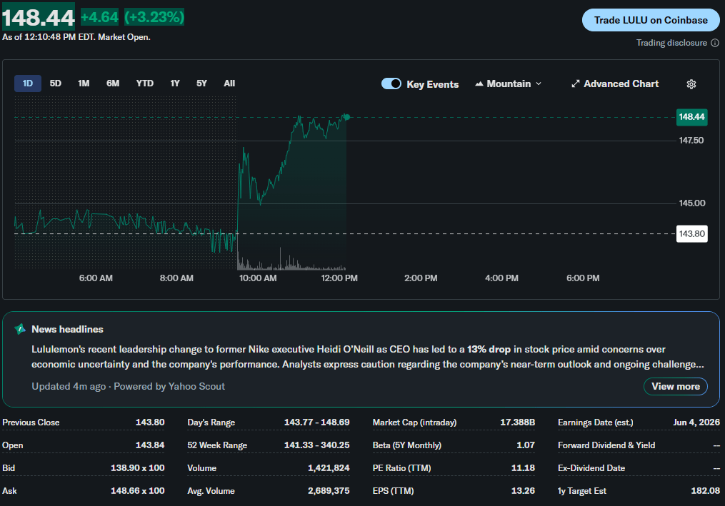This screenshot has width=725, height=506.
Task: Click the mountain chart type icon
Action: [479, 84]
